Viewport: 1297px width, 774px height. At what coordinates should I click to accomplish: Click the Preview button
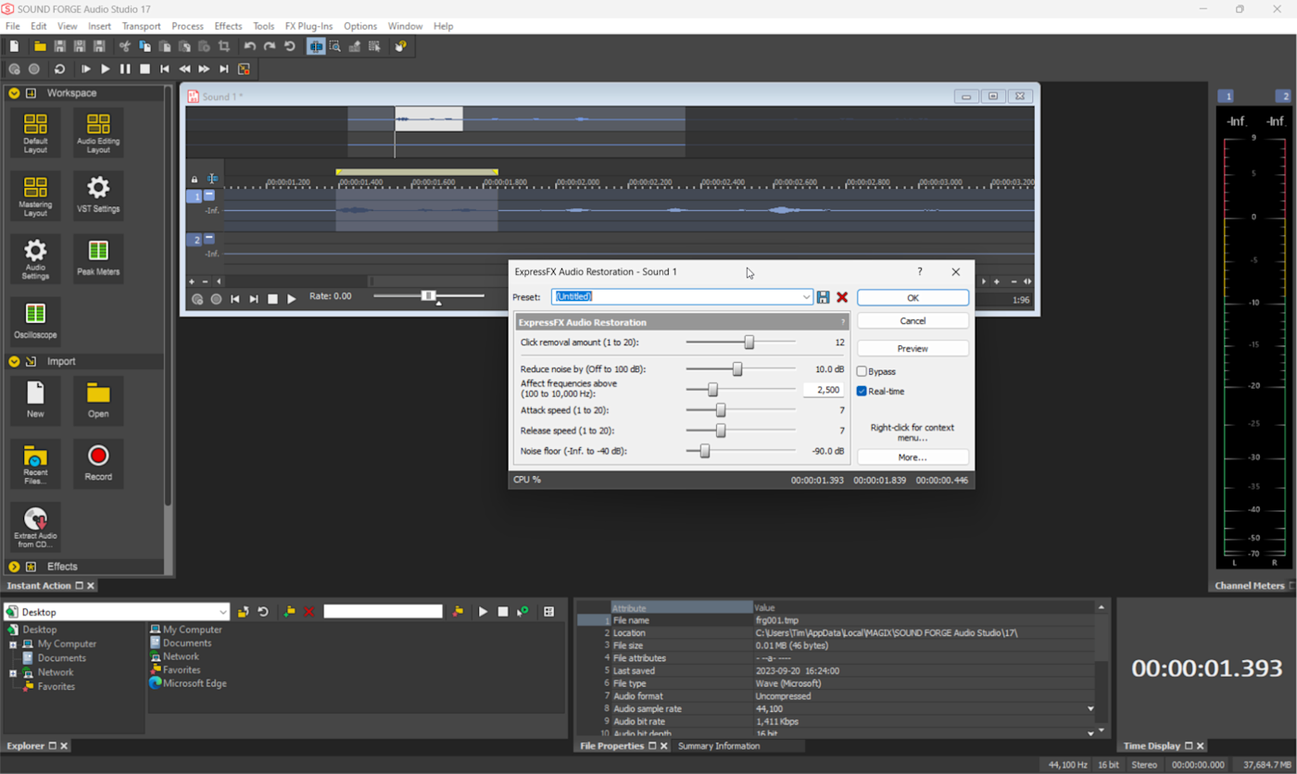point(913,349)
